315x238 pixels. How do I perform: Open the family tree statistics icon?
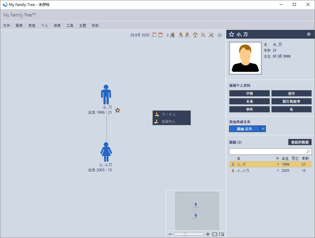[x=203, y=35]
